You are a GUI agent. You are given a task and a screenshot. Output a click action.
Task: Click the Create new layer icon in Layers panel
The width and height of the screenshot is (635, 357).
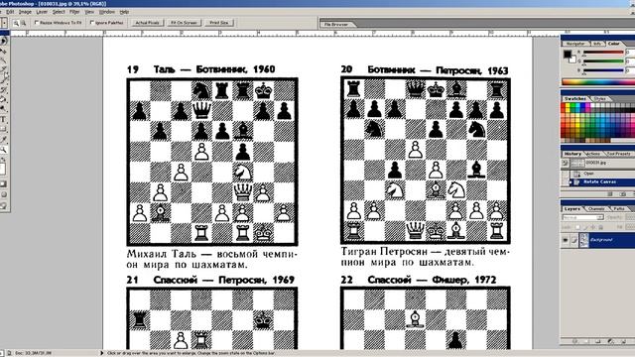click(x=624, y=341)
